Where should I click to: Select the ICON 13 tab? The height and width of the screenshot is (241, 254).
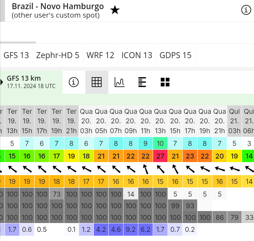click(137, 55)
